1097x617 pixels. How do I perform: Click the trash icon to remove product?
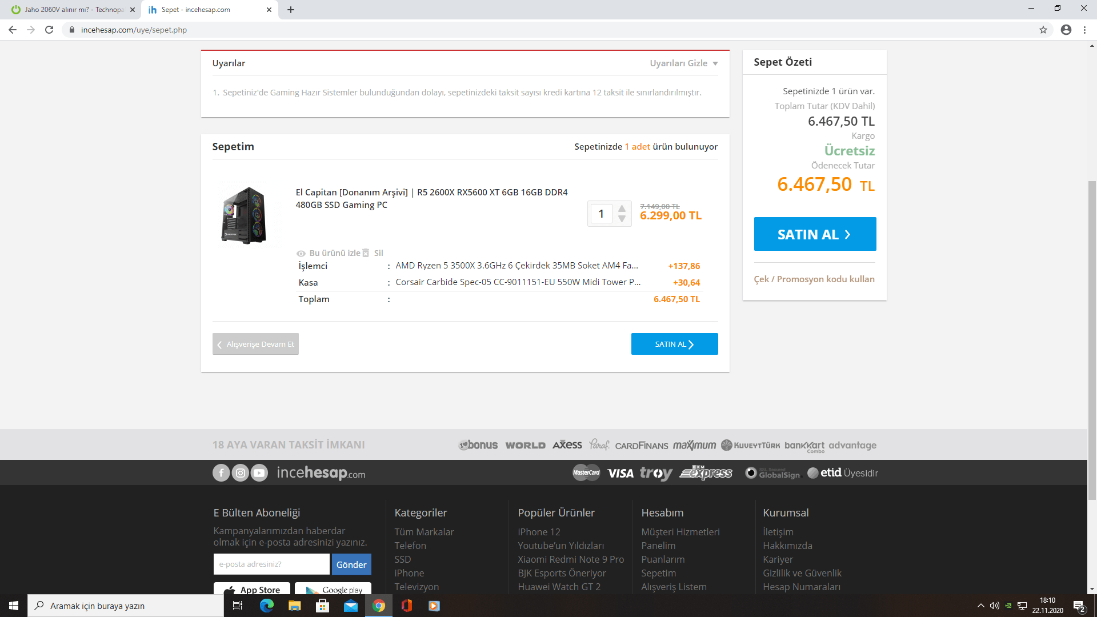pos(366,253)
